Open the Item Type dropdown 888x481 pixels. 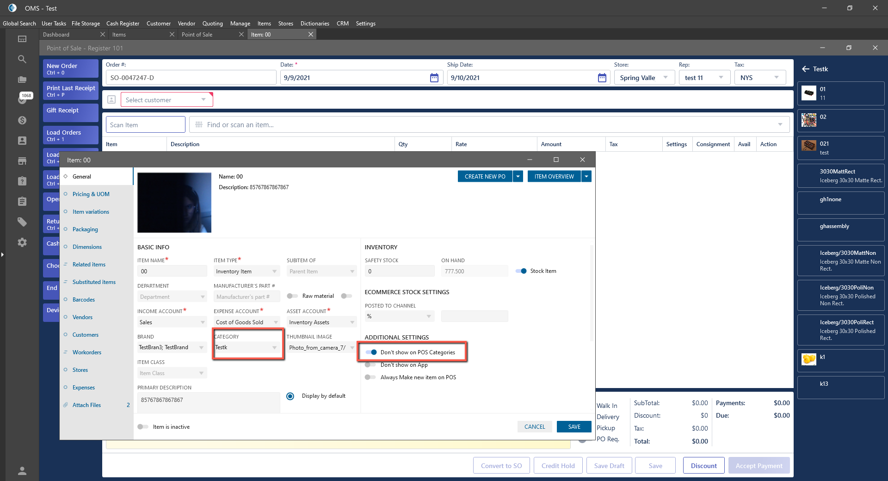coord(274,271)
